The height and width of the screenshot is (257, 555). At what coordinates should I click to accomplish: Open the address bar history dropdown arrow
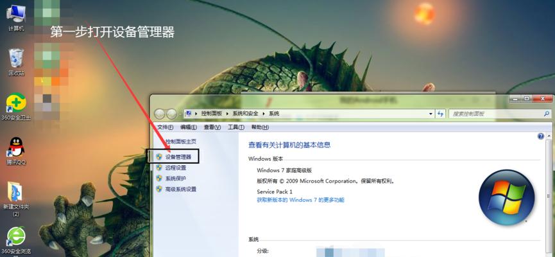(x=431, y=114)
